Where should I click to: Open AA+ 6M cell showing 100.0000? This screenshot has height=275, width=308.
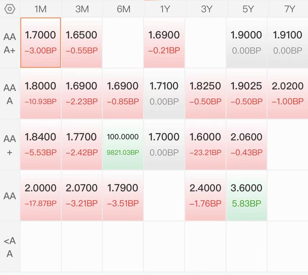tap(123, 145)
